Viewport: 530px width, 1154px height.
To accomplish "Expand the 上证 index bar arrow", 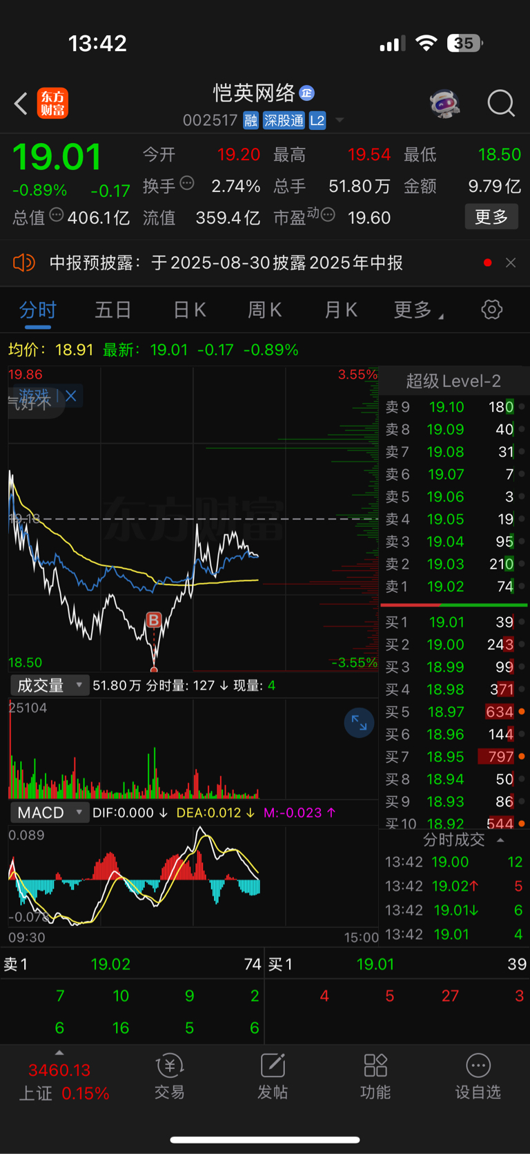I will click(59, 1053).
